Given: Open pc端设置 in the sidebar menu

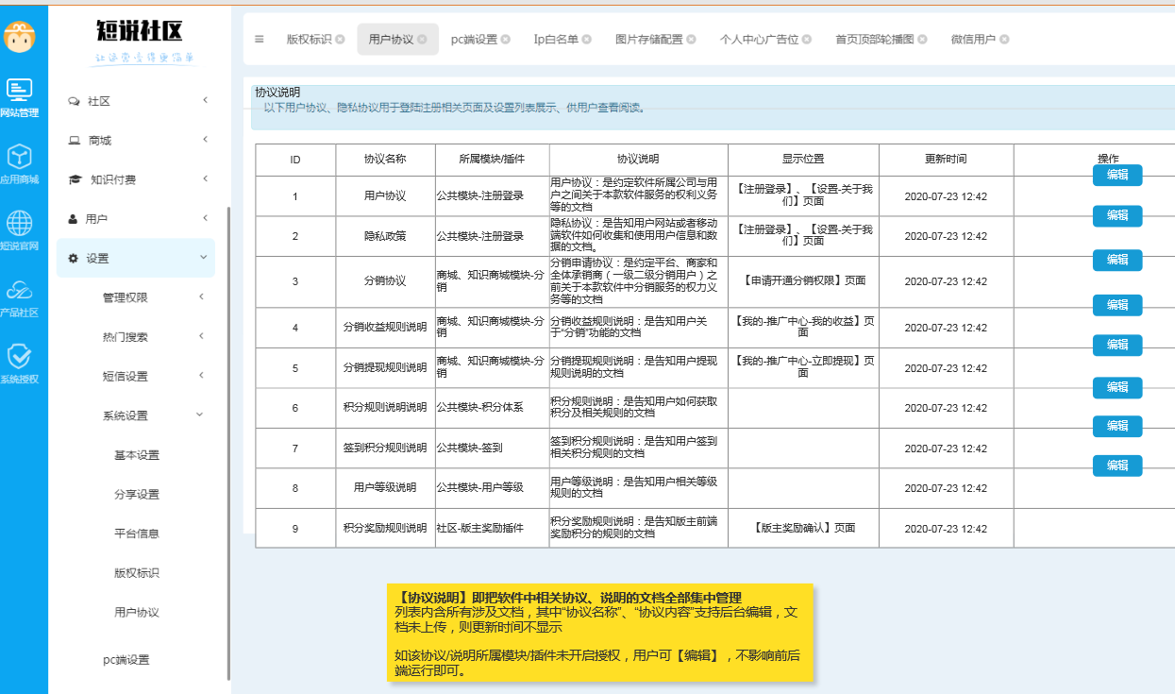Looking at the screenshot, I should (x=126, y=660).
